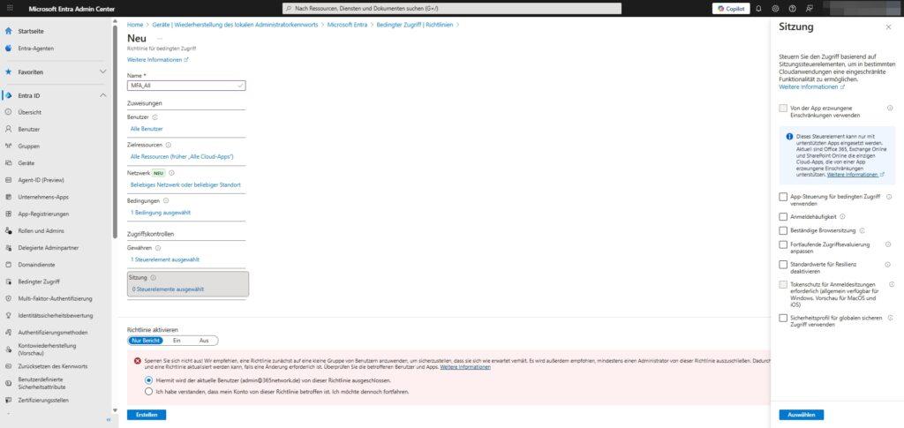Click the info icon next to Gewähren
Image resolution: width=904 pixels, height=428 pixels.
coord(158,248)
